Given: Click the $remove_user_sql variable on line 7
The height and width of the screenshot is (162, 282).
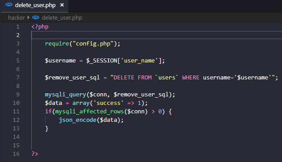Looking at the screenshot, I should (x=72, y=78).
